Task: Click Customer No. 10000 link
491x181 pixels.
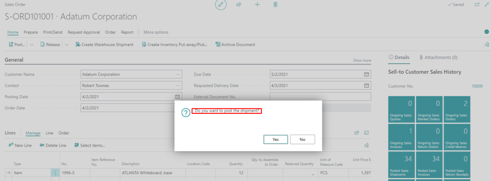Action: click(x=477, y=86)
